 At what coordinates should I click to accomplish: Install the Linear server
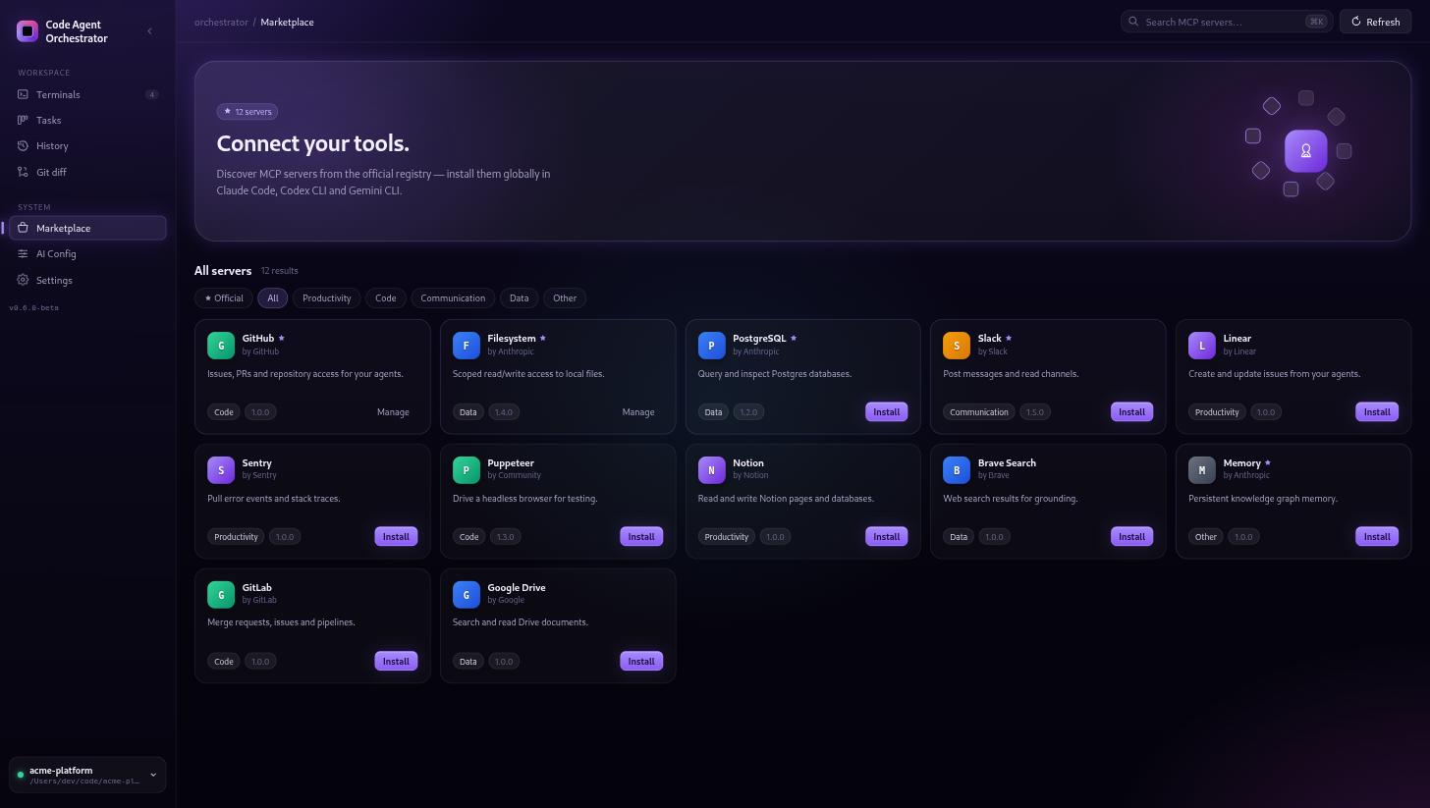coord(1377,411)
